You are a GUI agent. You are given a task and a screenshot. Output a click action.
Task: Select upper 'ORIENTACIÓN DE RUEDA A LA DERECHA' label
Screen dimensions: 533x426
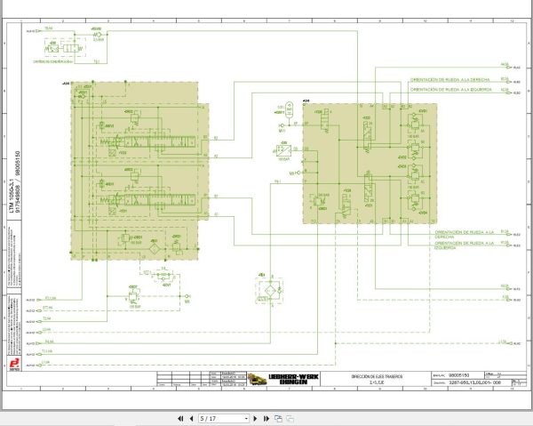coord(450,80)
